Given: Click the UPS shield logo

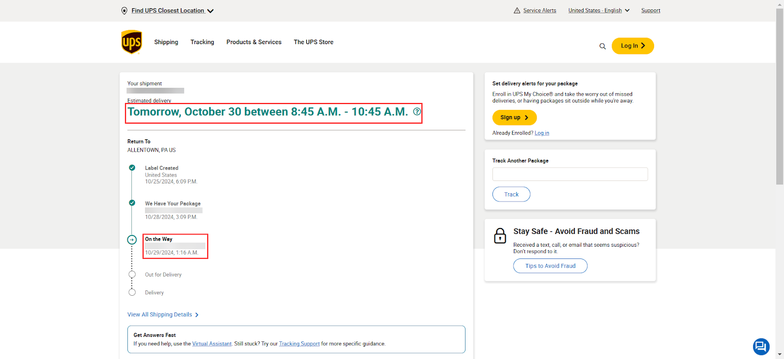Looking at the screenshot, I should pos(131,42).
